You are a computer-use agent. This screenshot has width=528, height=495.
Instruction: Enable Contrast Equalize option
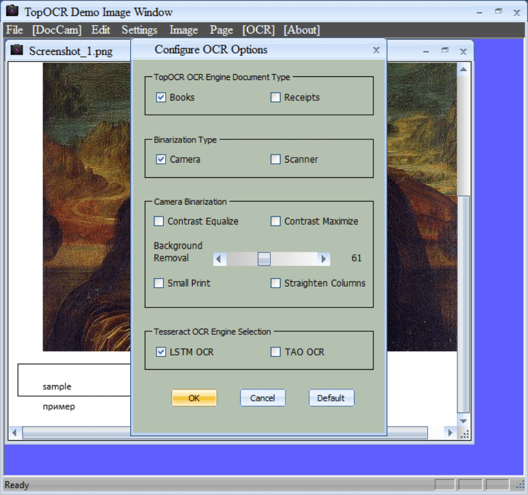(x=159, y=221)
